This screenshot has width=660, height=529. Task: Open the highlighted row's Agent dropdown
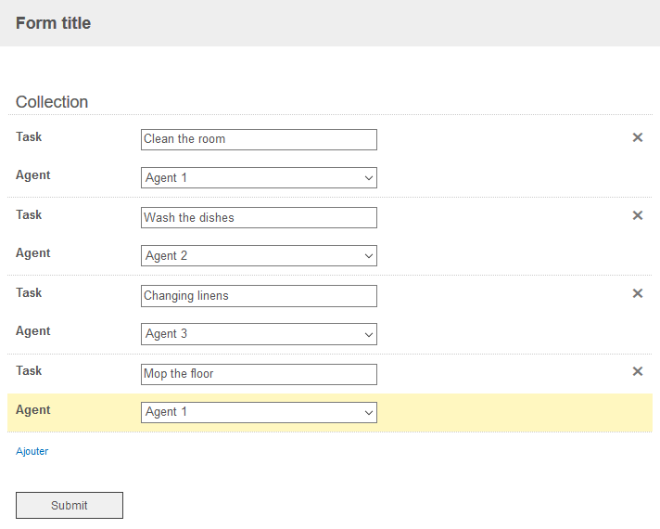coord(259,412)
